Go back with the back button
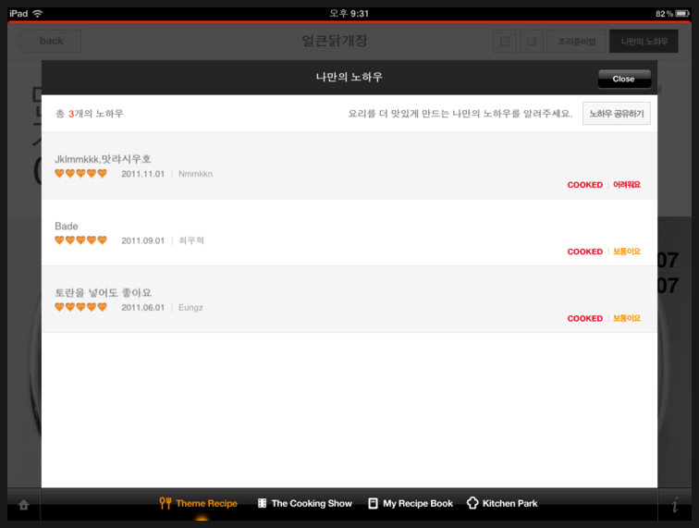Viewport: 699px width, 528px height. pyautogui.click(x=48, y=41)
